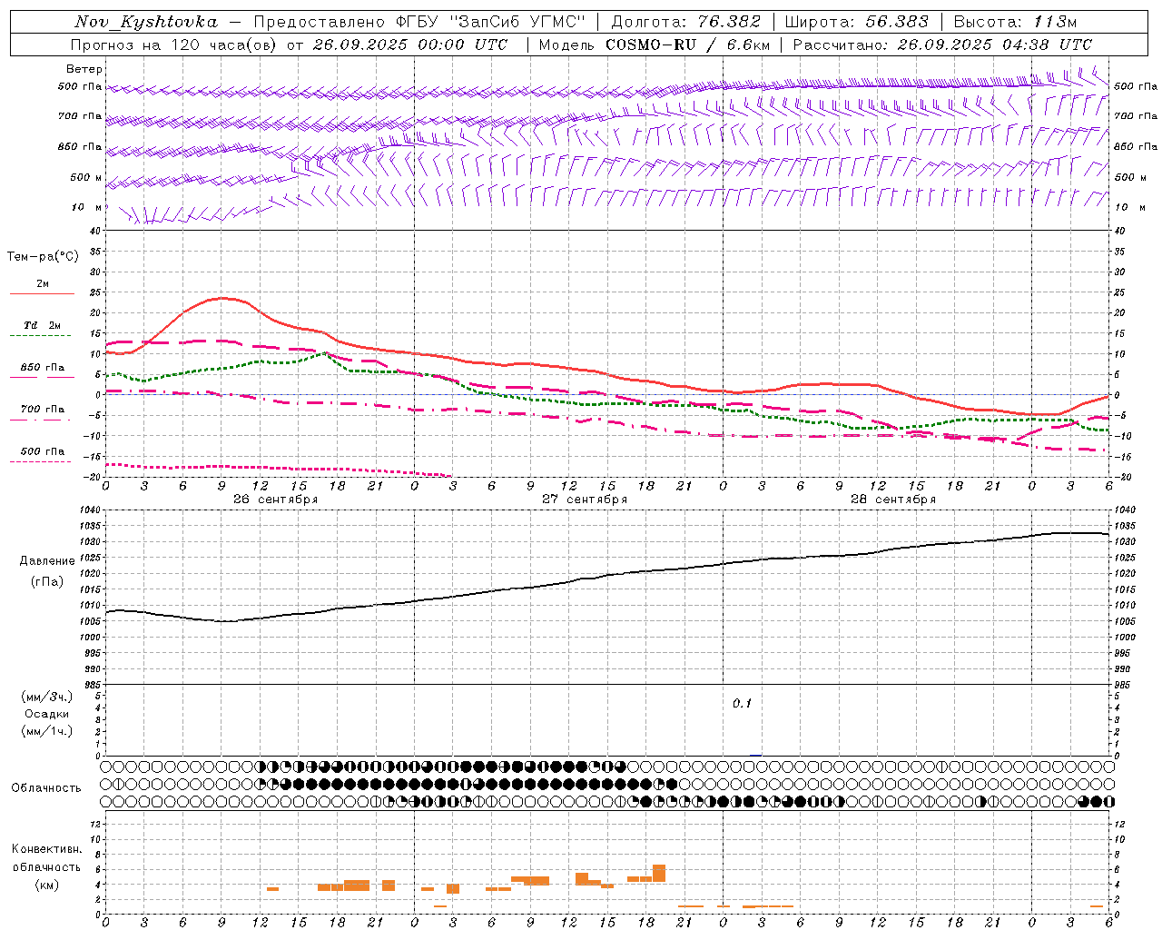Click the Модель COSMO-RU / 6.6км label
The image size is (1162, 930).
654,45
